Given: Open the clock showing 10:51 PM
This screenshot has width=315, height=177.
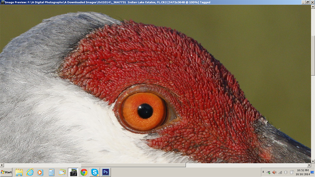Looking at the screenshot, I should pyautogui.click(x=303, y=172).
